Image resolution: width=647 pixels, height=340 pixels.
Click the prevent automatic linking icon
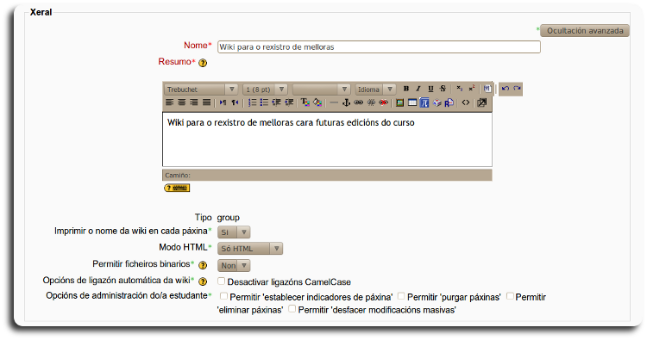point(383,102)
